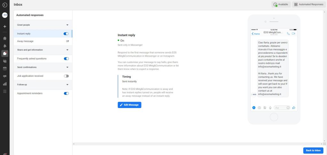
Task: Toggle Appointment reminders switch
Action: [x=66, y=93]
